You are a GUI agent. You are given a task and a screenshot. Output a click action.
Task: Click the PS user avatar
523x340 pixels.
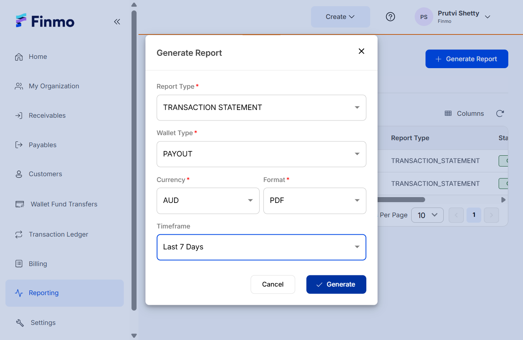point(424,17)
